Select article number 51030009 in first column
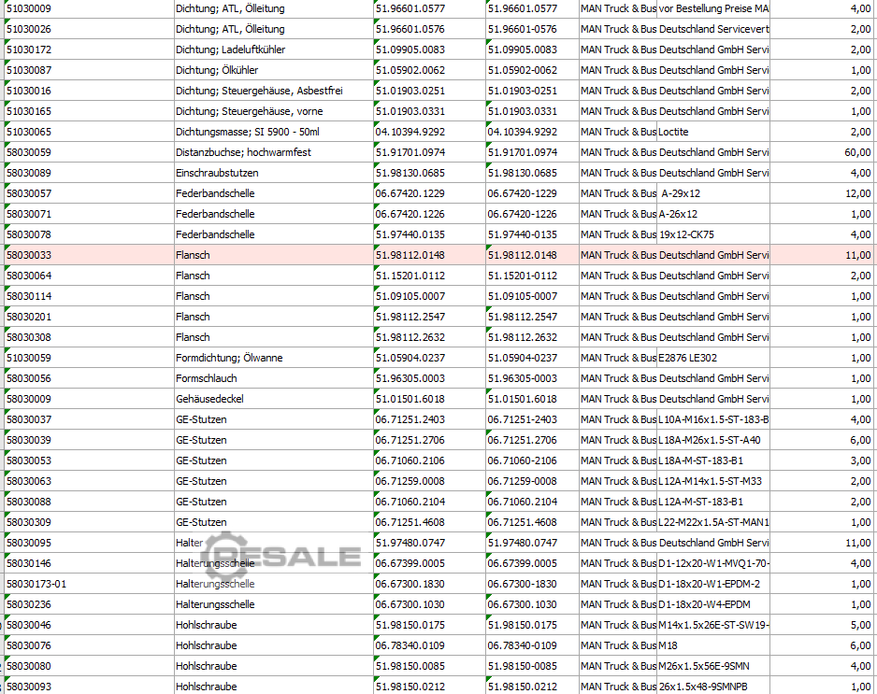This screenshot has height=694, width=877. coord(29,8)
